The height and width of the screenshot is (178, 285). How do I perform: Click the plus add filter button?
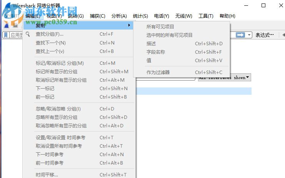pyautogui.click(x=283, y=35)
